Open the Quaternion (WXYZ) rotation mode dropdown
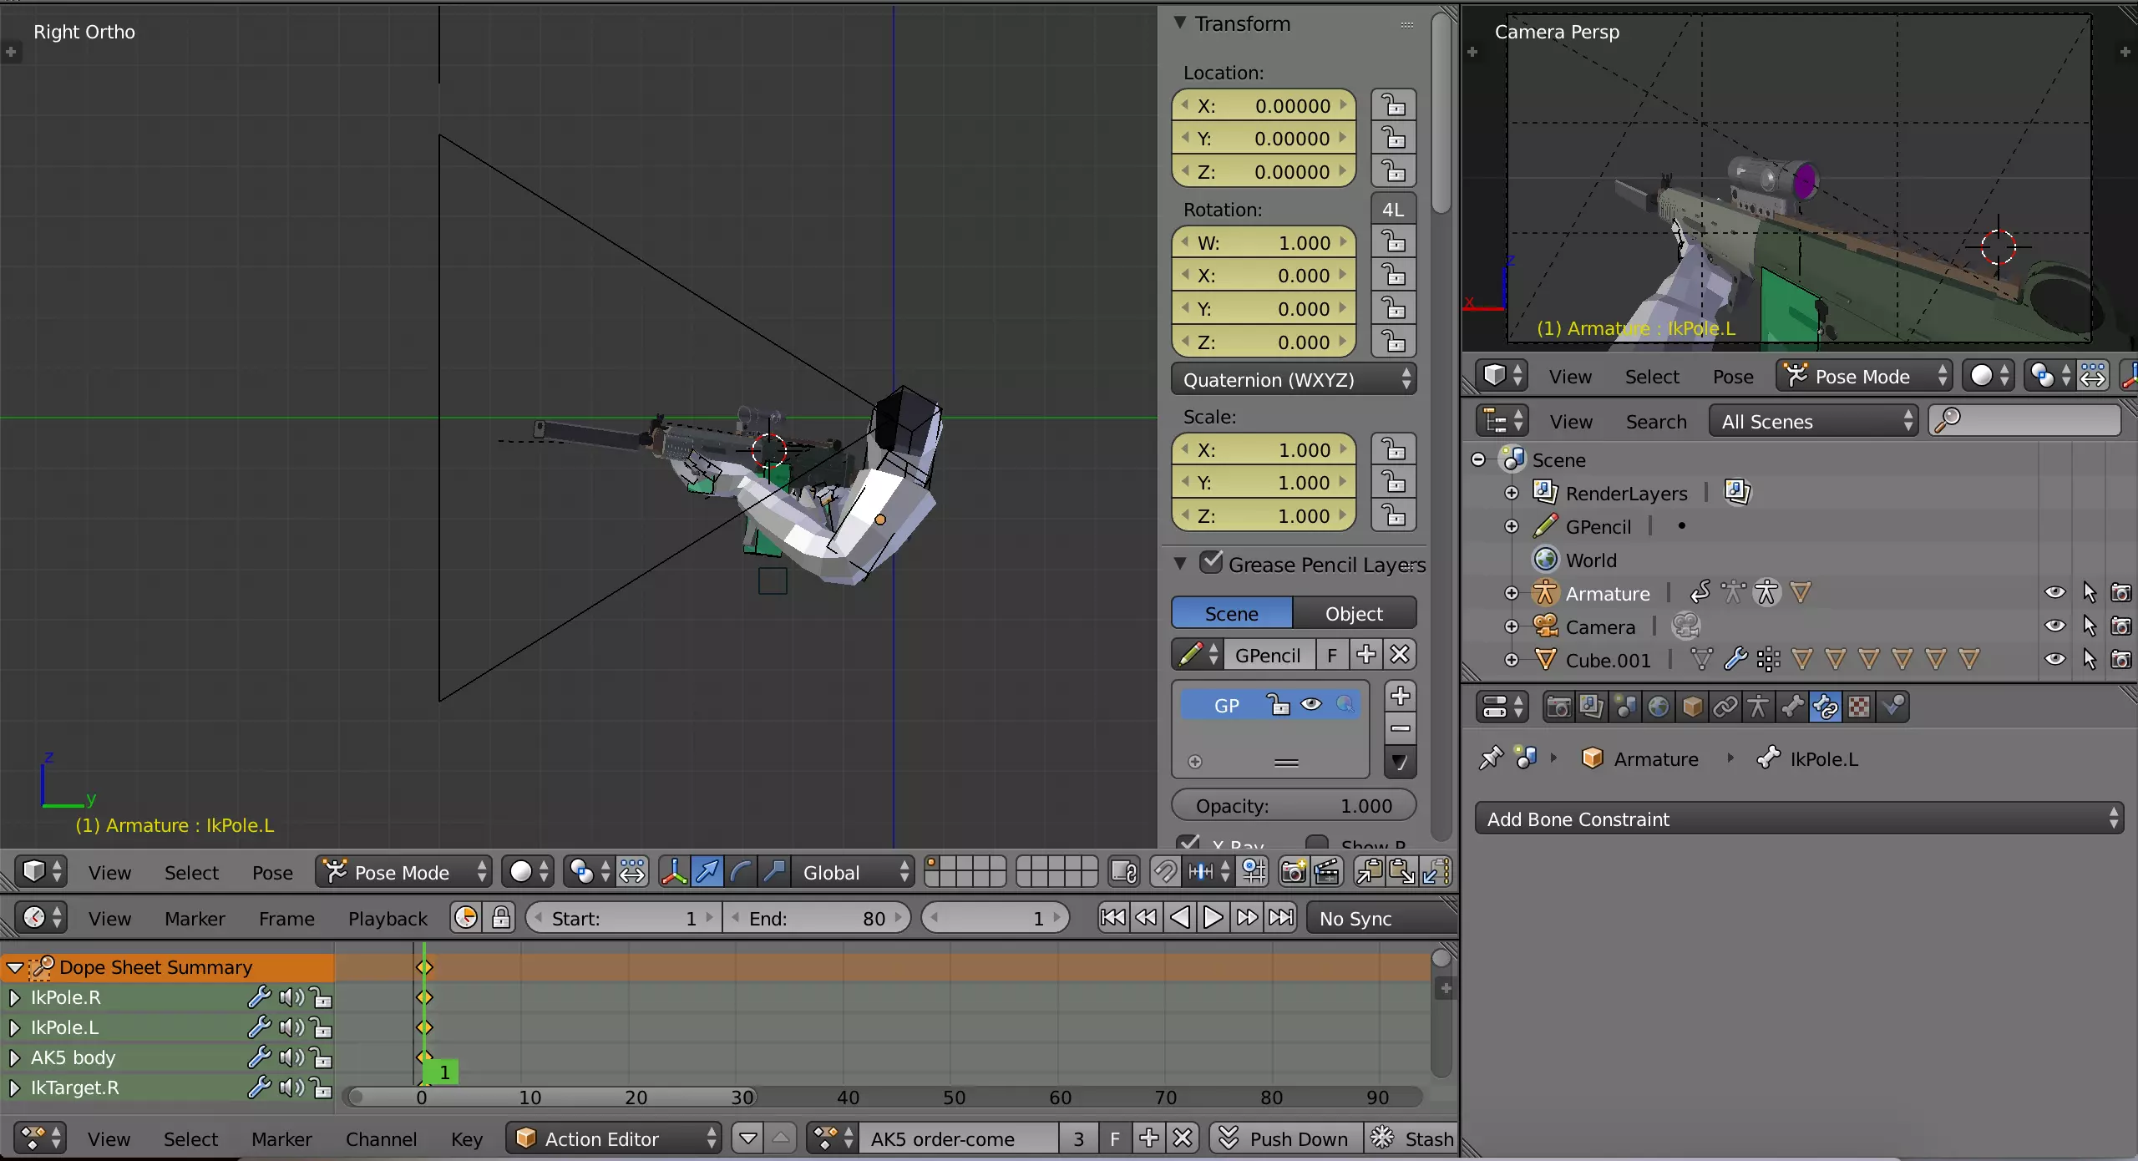This screenshot has height=1161, width=2138. (1294, 380)
